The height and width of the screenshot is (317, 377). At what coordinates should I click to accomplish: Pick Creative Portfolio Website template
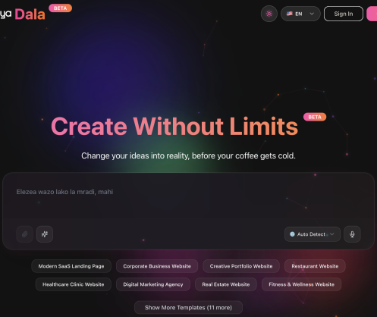pos(241,266)
